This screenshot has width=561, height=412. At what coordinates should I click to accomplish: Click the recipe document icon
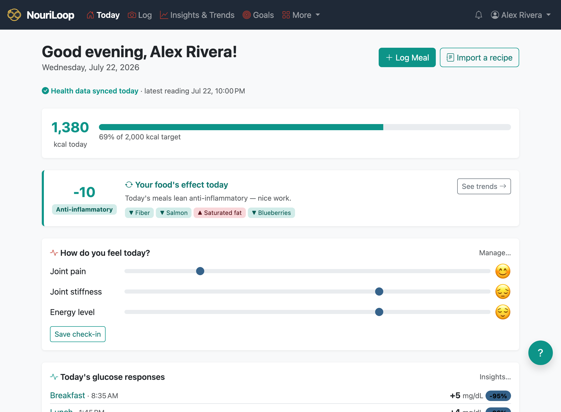click(450, 57)
